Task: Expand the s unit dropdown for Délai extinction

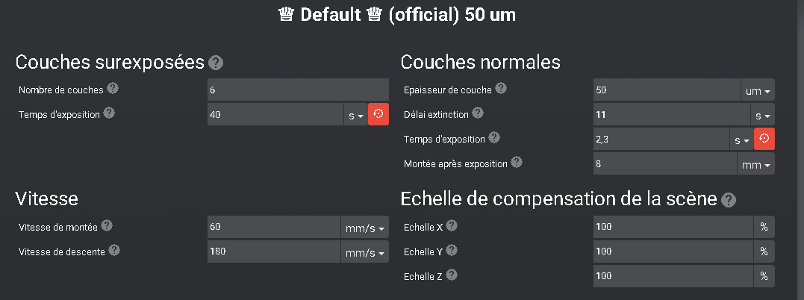Action: coord(762,114)
